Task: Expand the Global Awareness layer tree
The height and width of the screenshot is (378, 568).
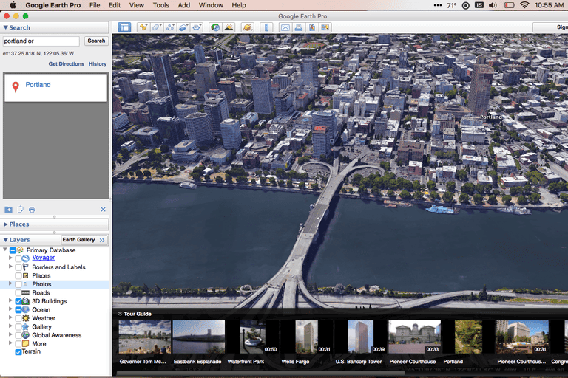Action: tap(10, 334)
